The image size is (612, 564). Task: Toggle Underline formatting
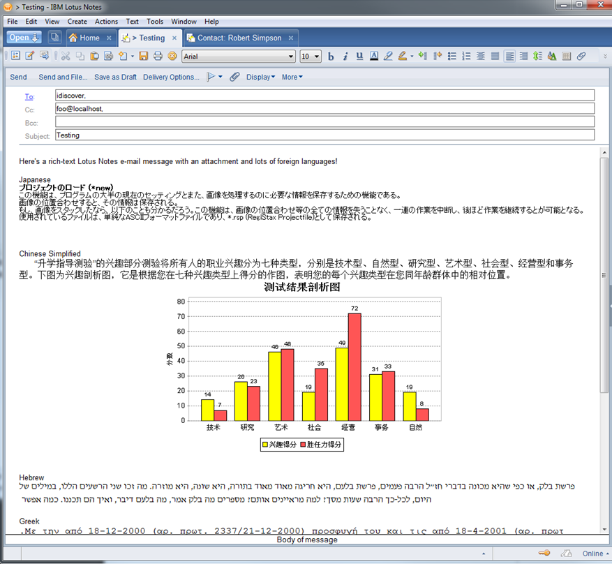point(359,57)
